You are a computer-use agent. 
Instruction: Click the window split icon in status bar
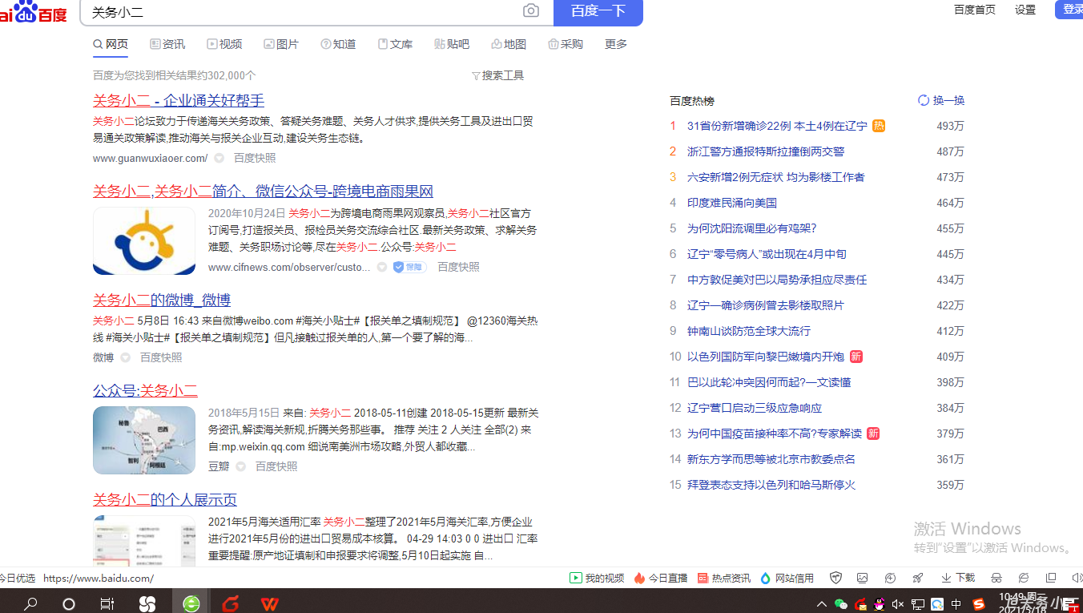1051,578
